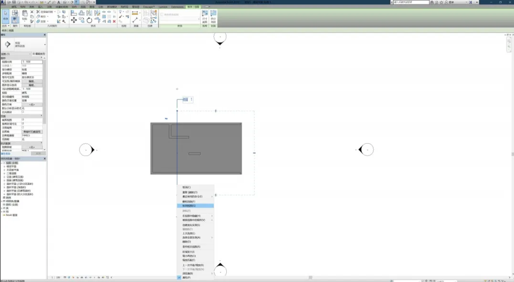Click the 1:100 scale in view control bar
This screenshot has height=282, width=514.
[x=56, y=277]
